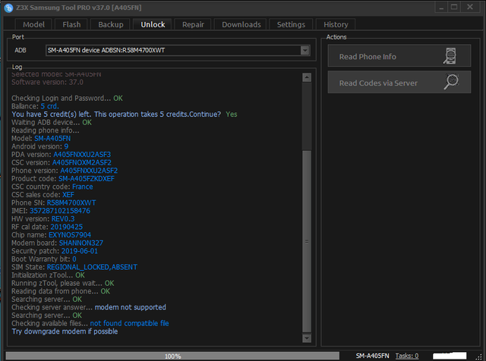Image resolution: width=486 pixels, height=361 pixels.
Task: Open the Downloads tab
Action: tap(241, 24)
